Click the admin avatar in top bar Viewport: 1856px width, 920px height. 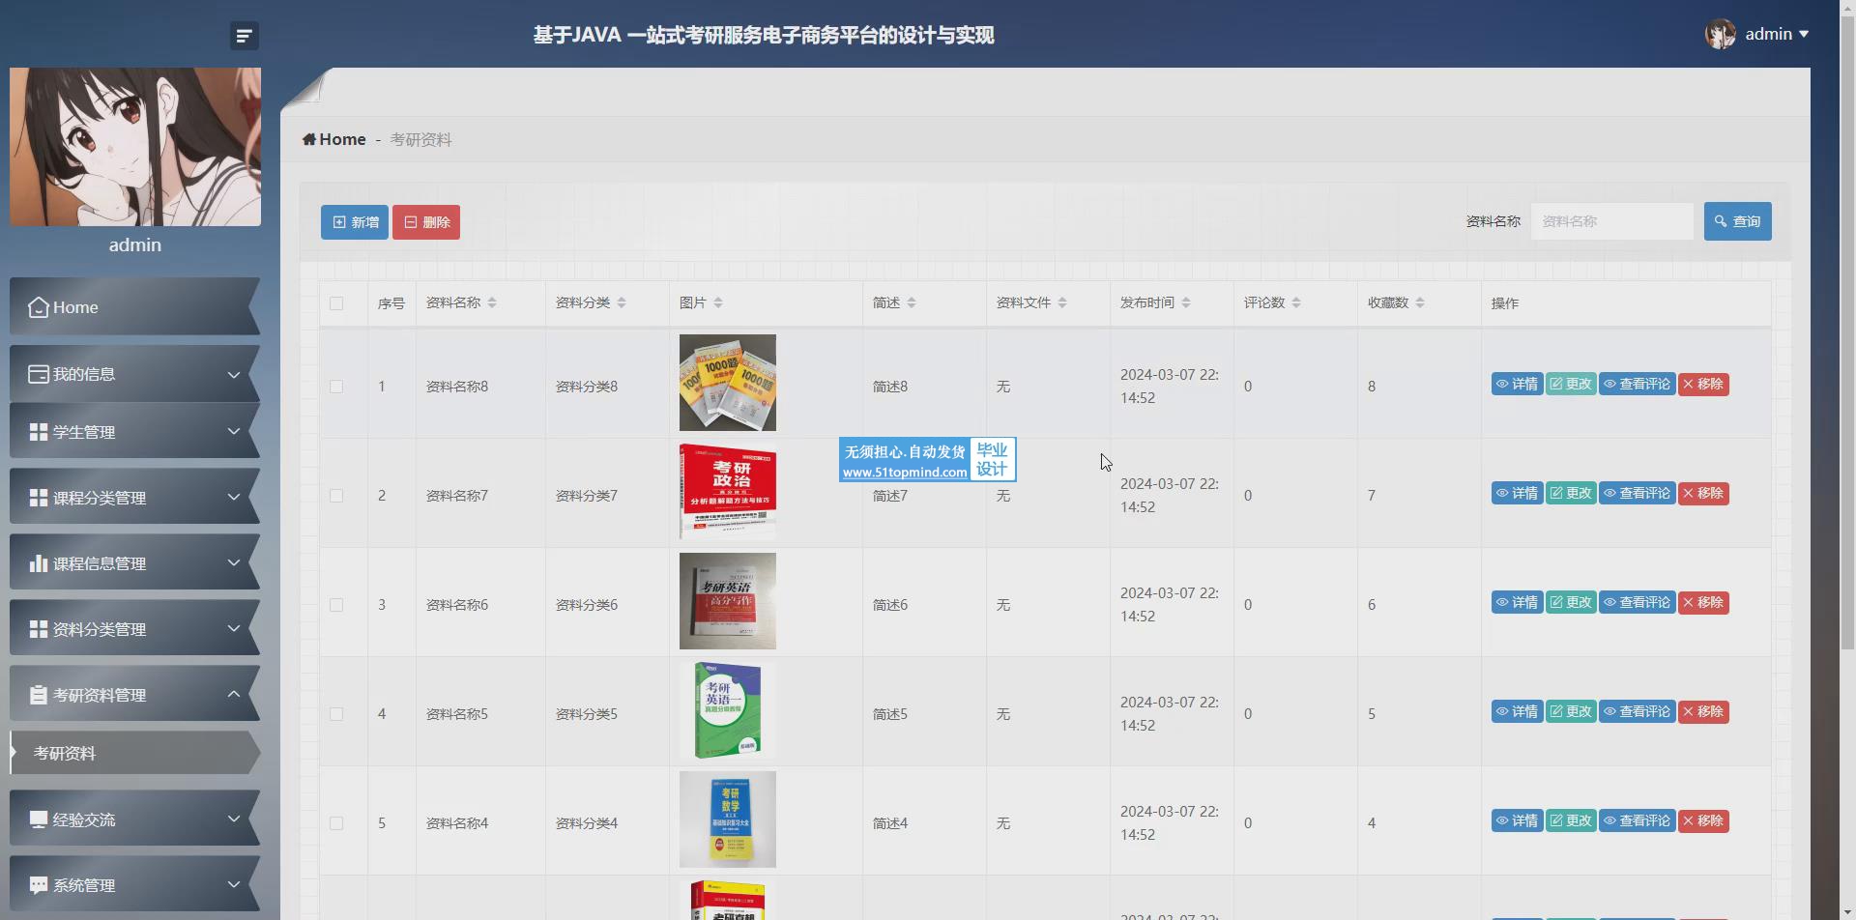pos(1720,34)
